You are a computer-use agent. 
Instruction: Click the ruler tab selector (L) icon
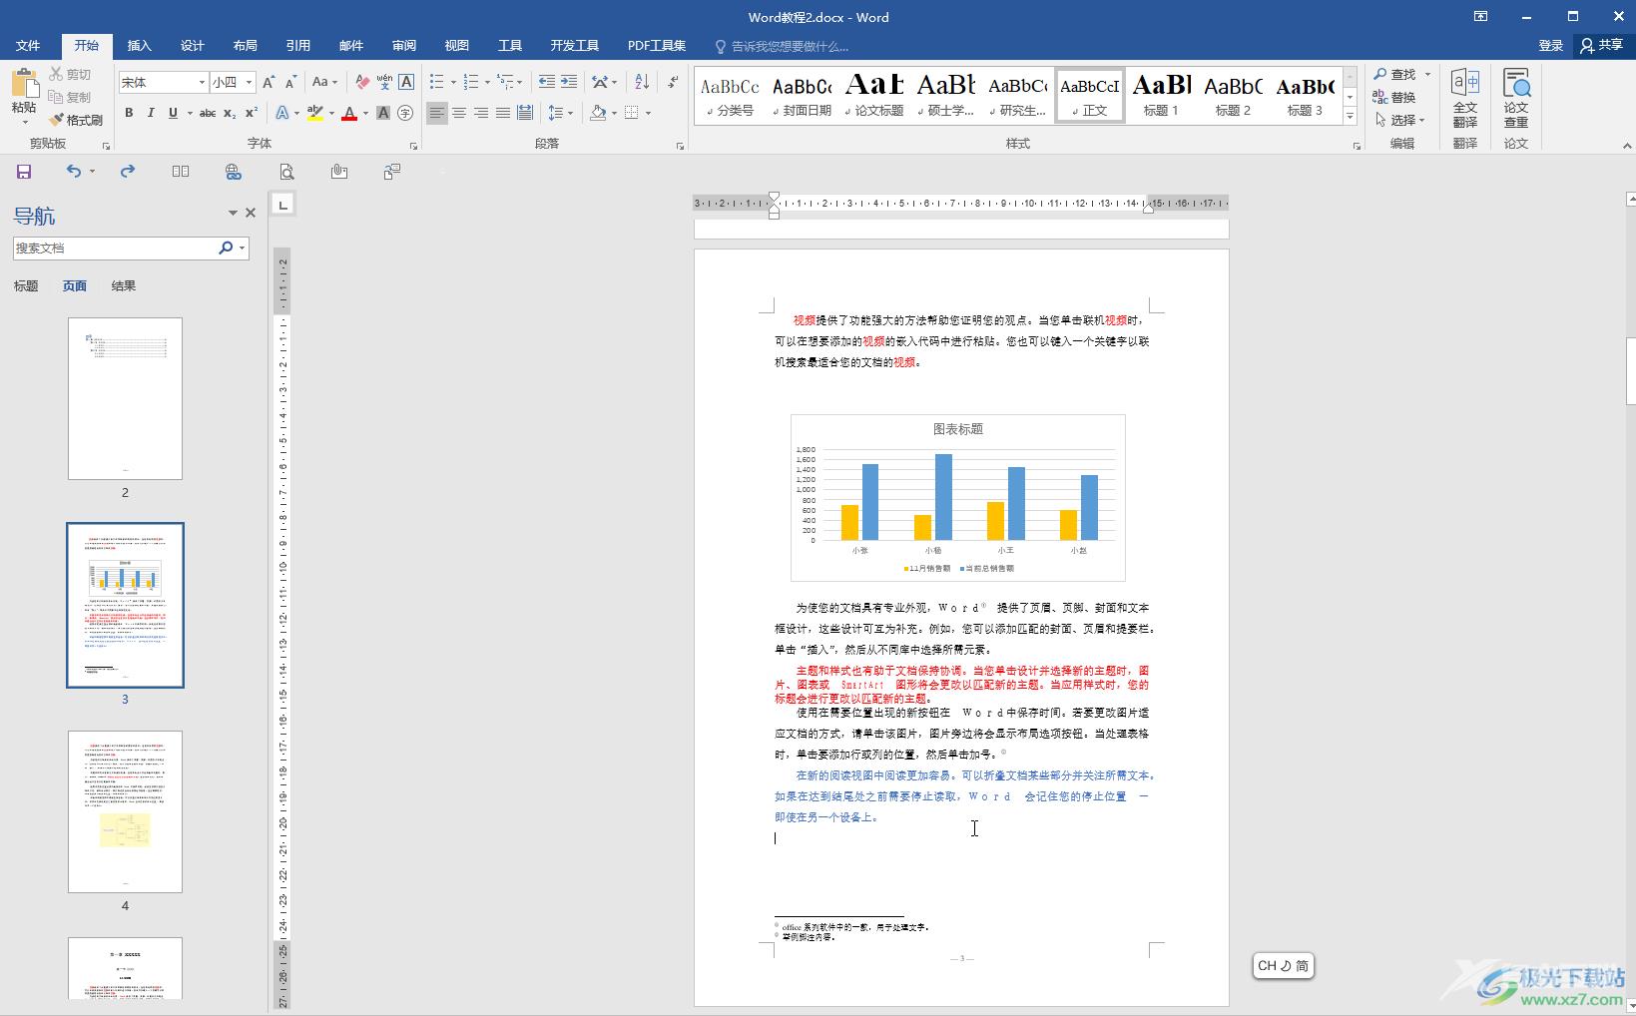pyautogui.click(x=283, y=205)
